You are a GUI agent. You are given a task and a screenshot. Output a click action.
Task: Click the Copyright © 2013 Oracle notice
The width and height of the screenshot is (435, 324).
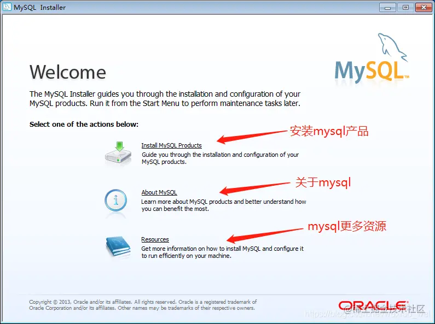[x=143, y=305]
